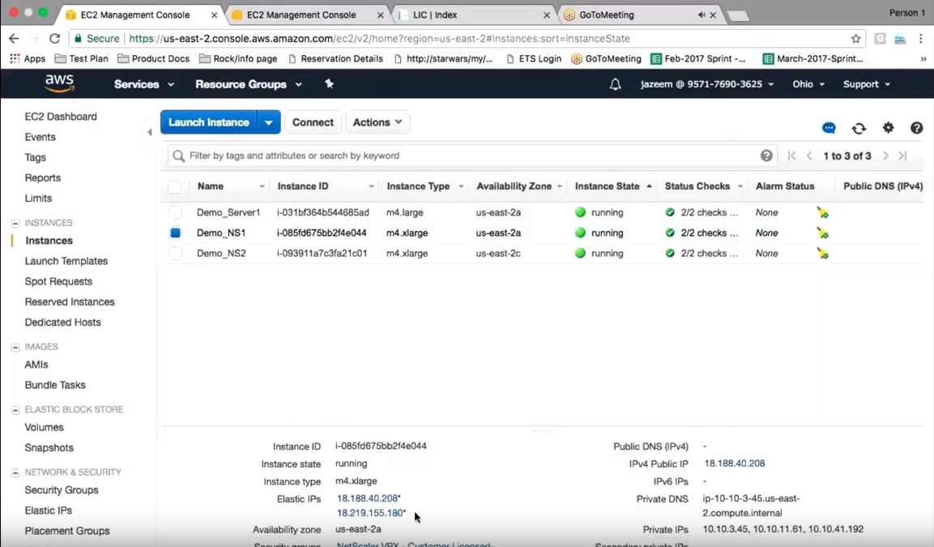This screenshot has width=934, height=547.
Task: Open Security Groups in the sidebar
Action: click(62, 489)
